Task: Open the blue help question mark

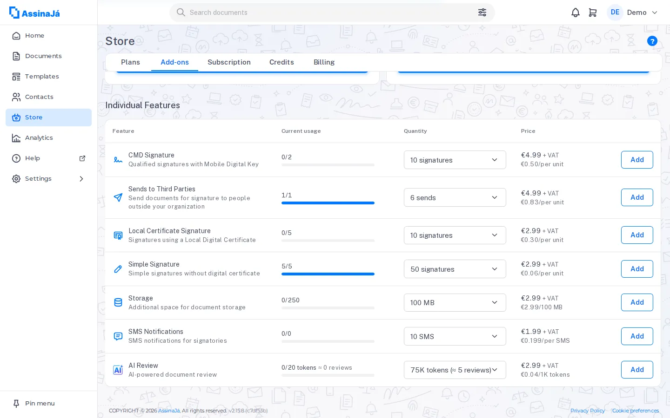Action: [x=652, y=41]
